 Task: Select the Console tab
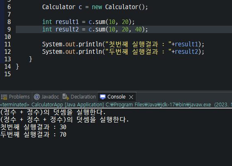point(116,97)
